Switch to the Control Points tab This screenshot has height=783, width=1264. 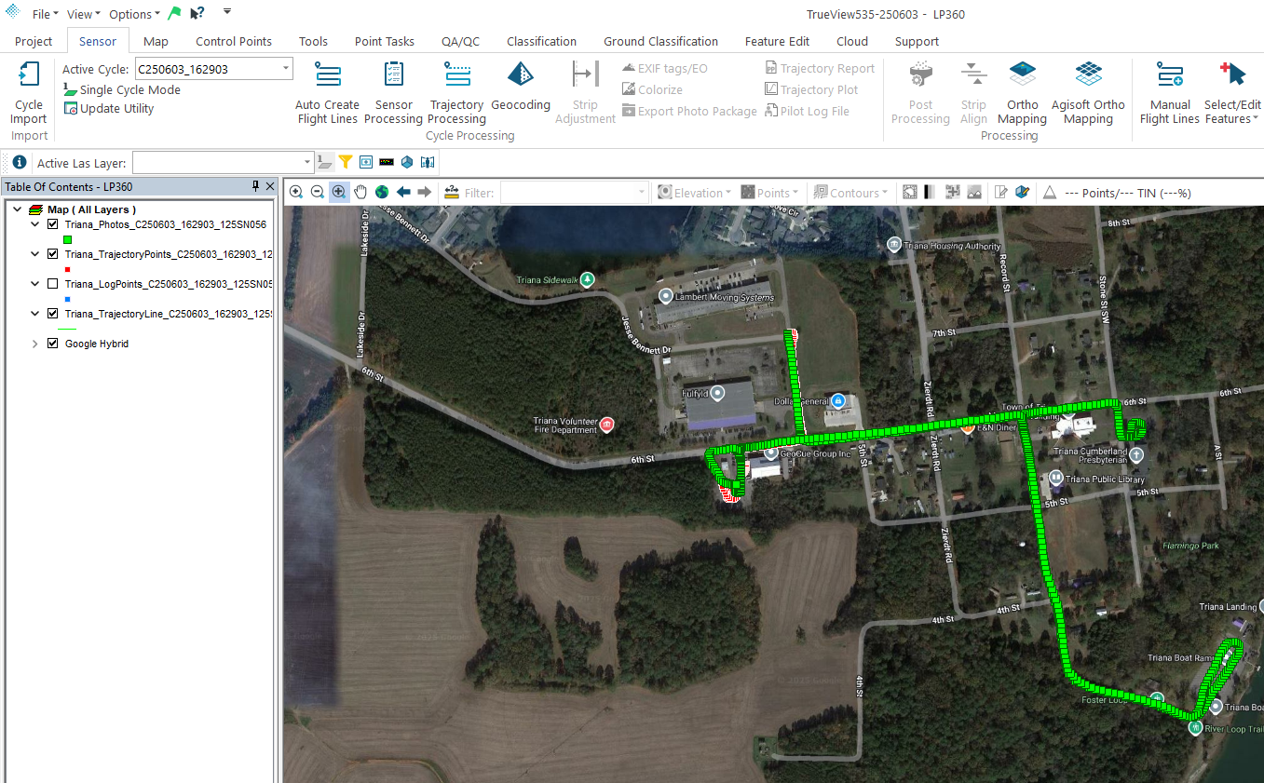(x=234, y=41)
